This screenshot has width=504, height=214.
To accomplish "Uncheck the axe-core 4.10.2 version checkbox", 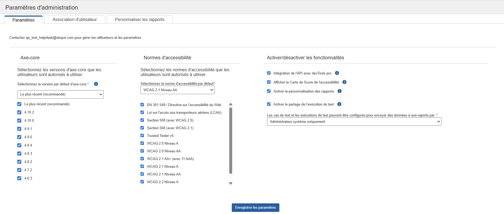I will [x=19, y=112].
